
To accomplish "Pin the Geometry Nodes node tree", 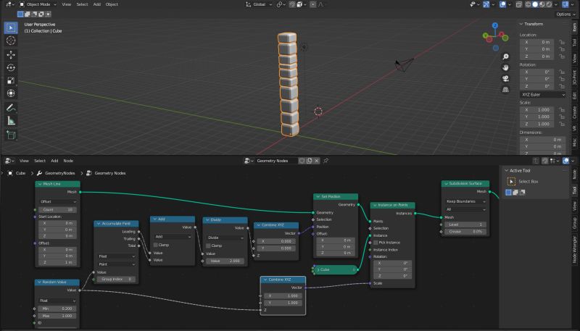I will tap(326, 161).
